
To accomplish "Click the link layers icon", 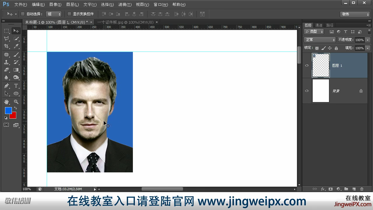I will tap(315, 189).
